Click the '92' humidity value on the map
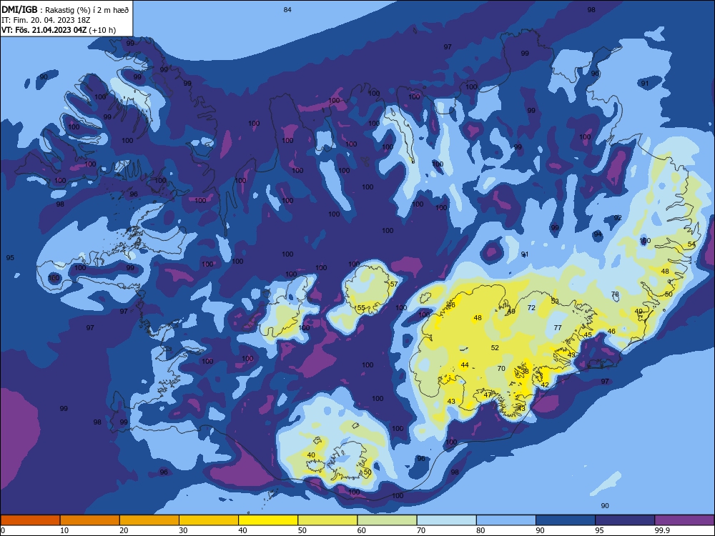Viewport: 715px width, 536px height. pyautogui.click(x=618, y=218)
